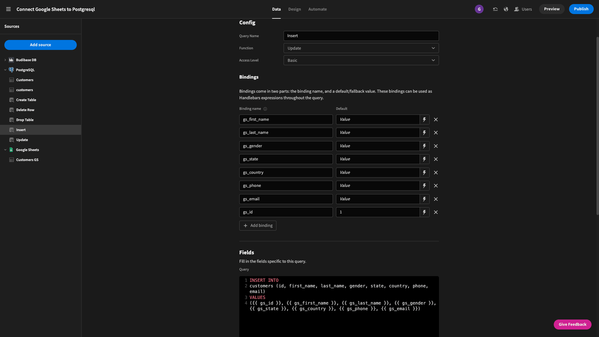Click the Budibase DB logo icon
Image resolution: width=599 pixels, height=337 pixels.
click(11, 60)
